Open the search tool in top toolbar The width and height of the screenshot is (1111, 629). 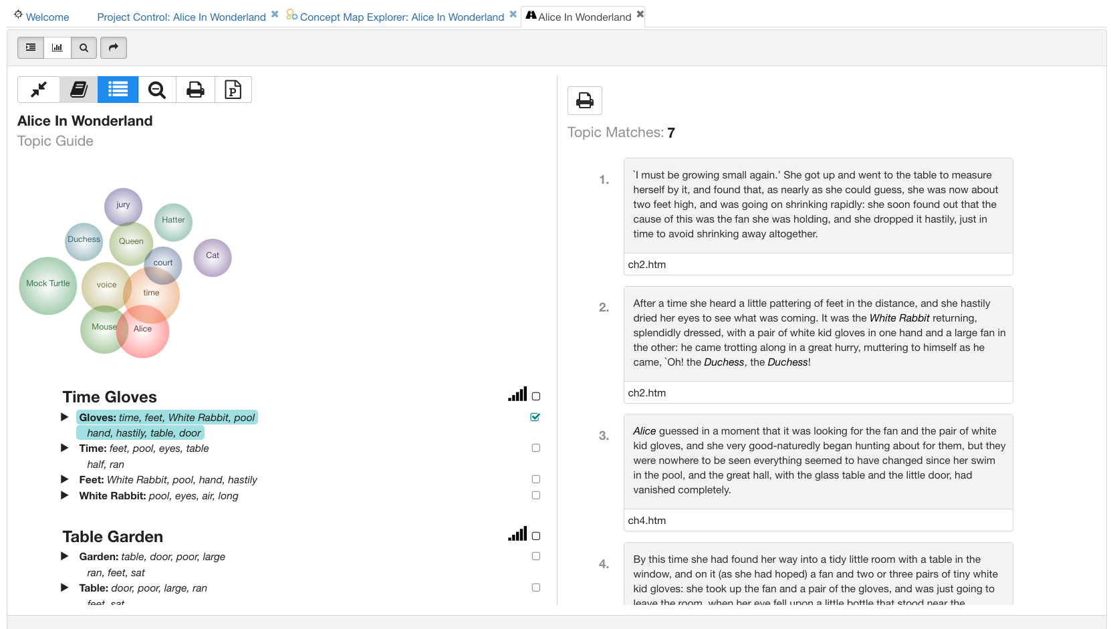(x=84, y=47)
